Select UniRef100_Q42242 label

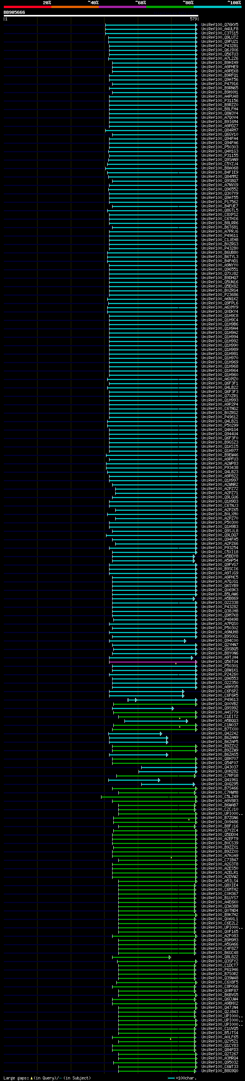(x=220, y=734)
